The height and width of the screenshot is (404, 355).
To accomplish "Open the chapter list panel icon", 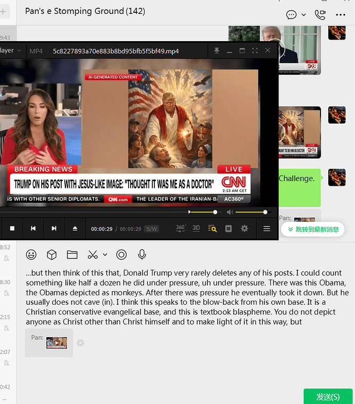I will click(228, 229).
